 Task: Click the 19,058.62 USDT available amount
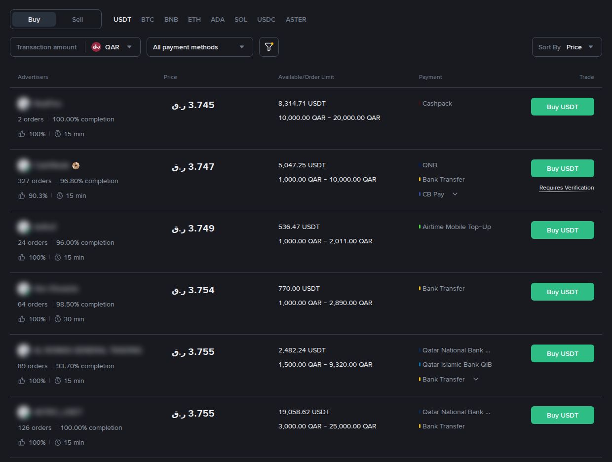coord(304,412)
